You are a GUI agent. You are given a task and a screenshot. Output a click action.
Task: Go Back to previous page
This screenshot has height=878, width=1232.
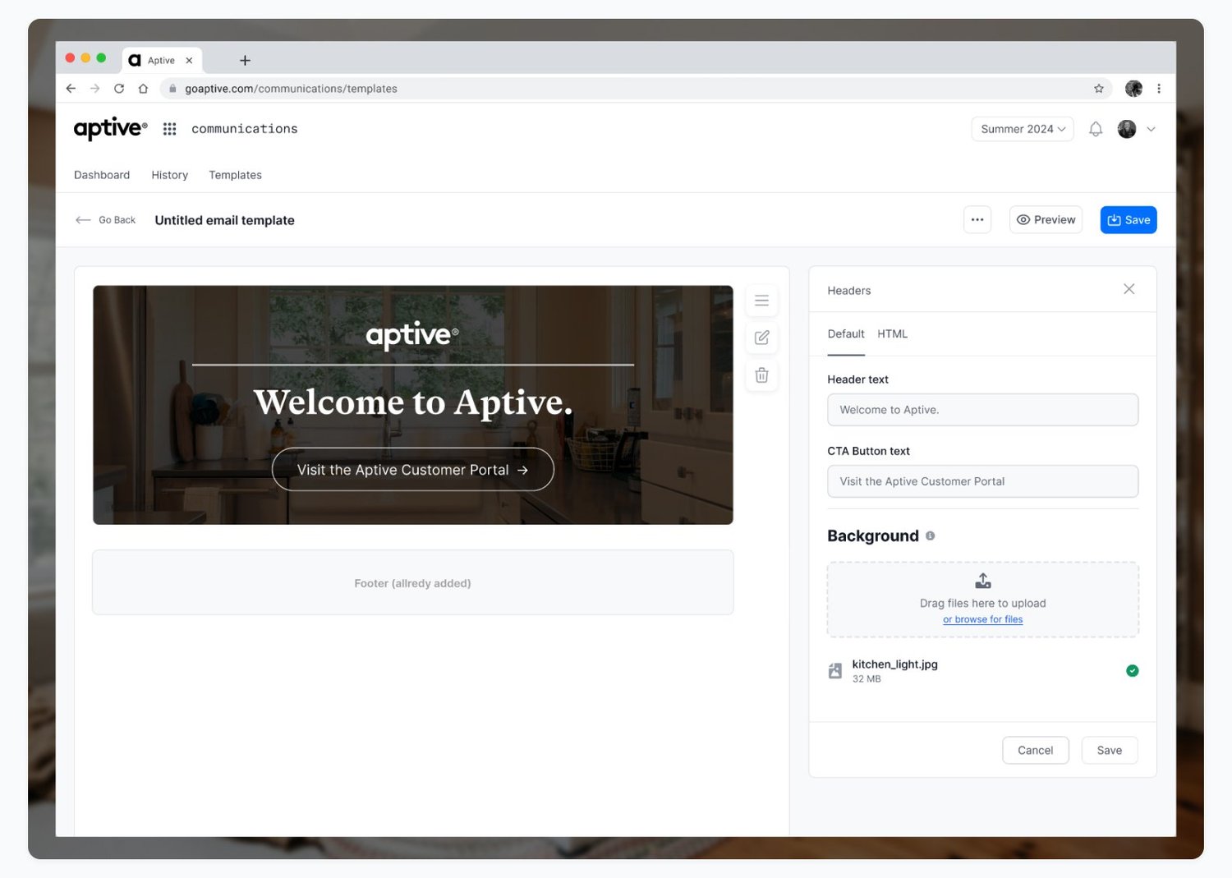pos(105,220)
